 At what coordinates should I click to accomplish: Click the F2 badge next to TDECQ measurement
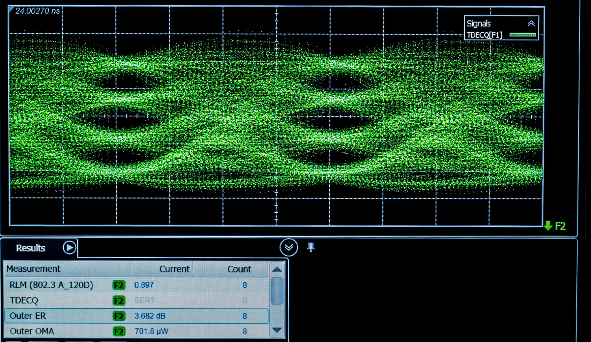pyautogui.click(x=119, y=300)
